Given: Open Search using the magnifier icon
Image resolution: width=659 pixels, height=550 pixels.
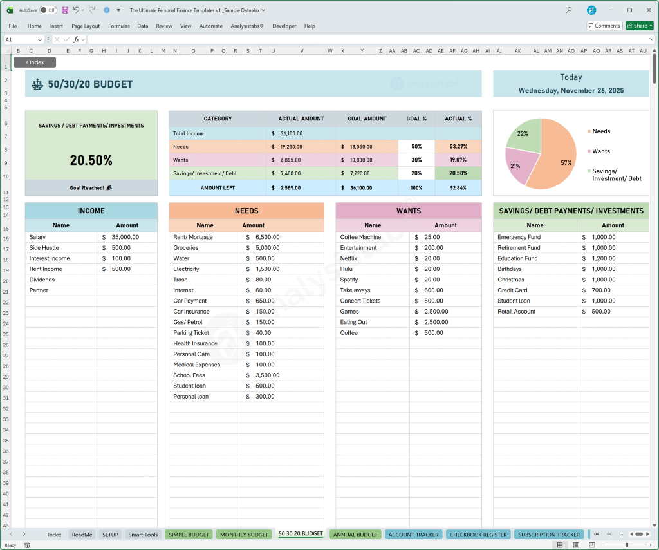Looking at the screenshot, I should click(569, 10).
